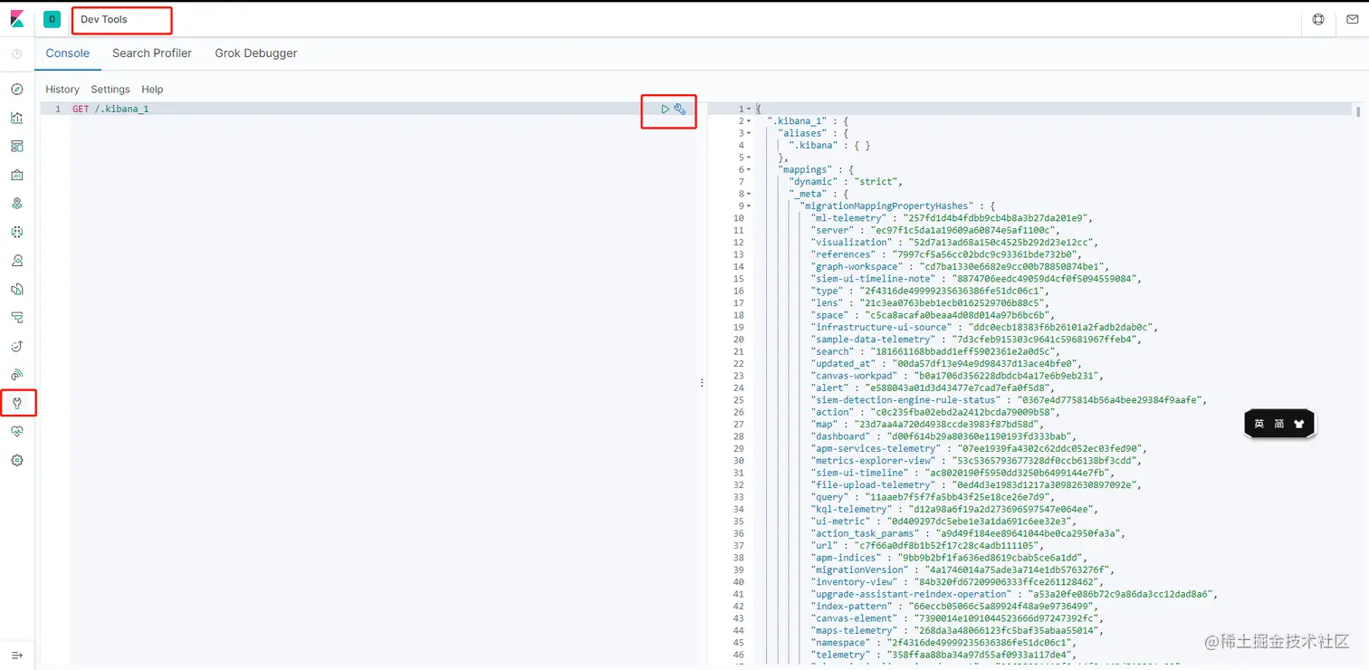
Task: Click the IME skin shirt icon
Action: 1299,424
